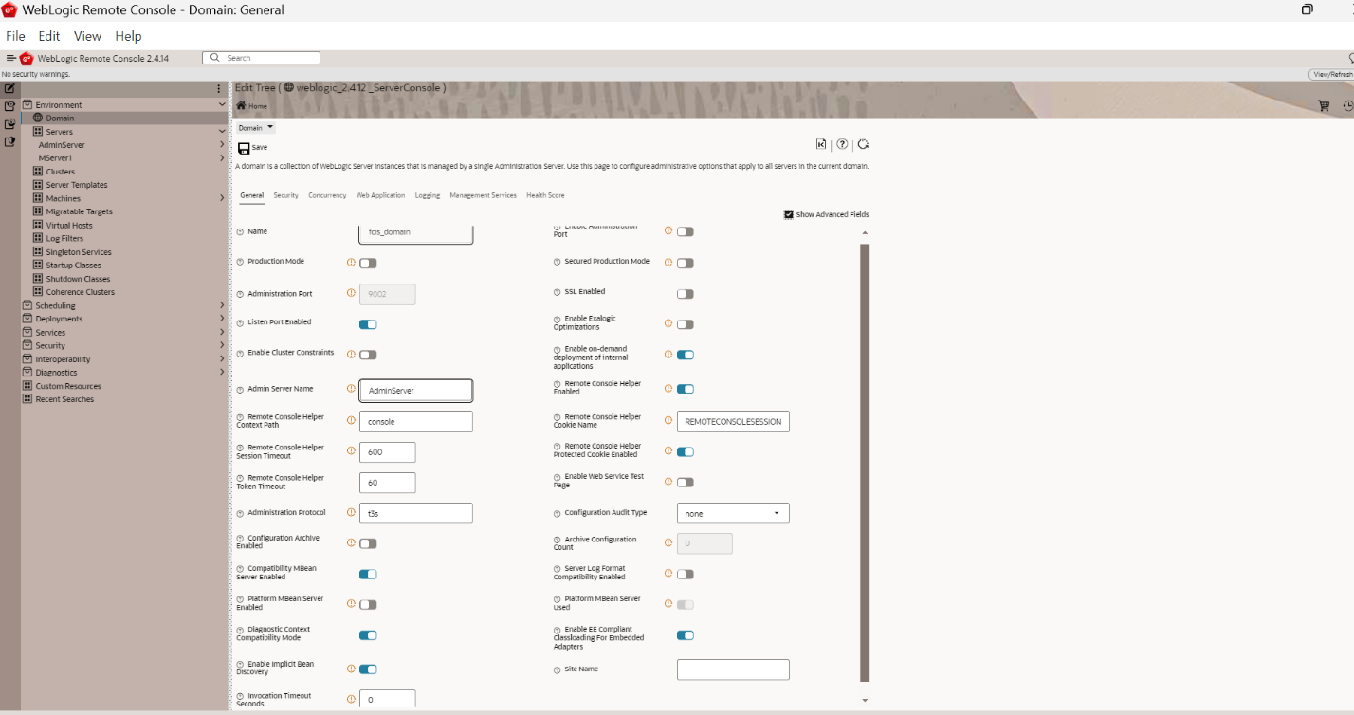The height and width of the screenshot is (715, 1354).
Task: Collapse the Environment tree node
Action: (x=222, y=104)
